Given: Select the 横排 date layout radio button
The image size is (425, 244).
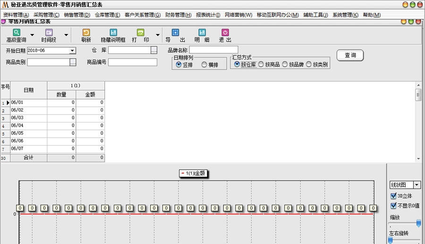Looking at the screenshot, I should tap(204, 65).
